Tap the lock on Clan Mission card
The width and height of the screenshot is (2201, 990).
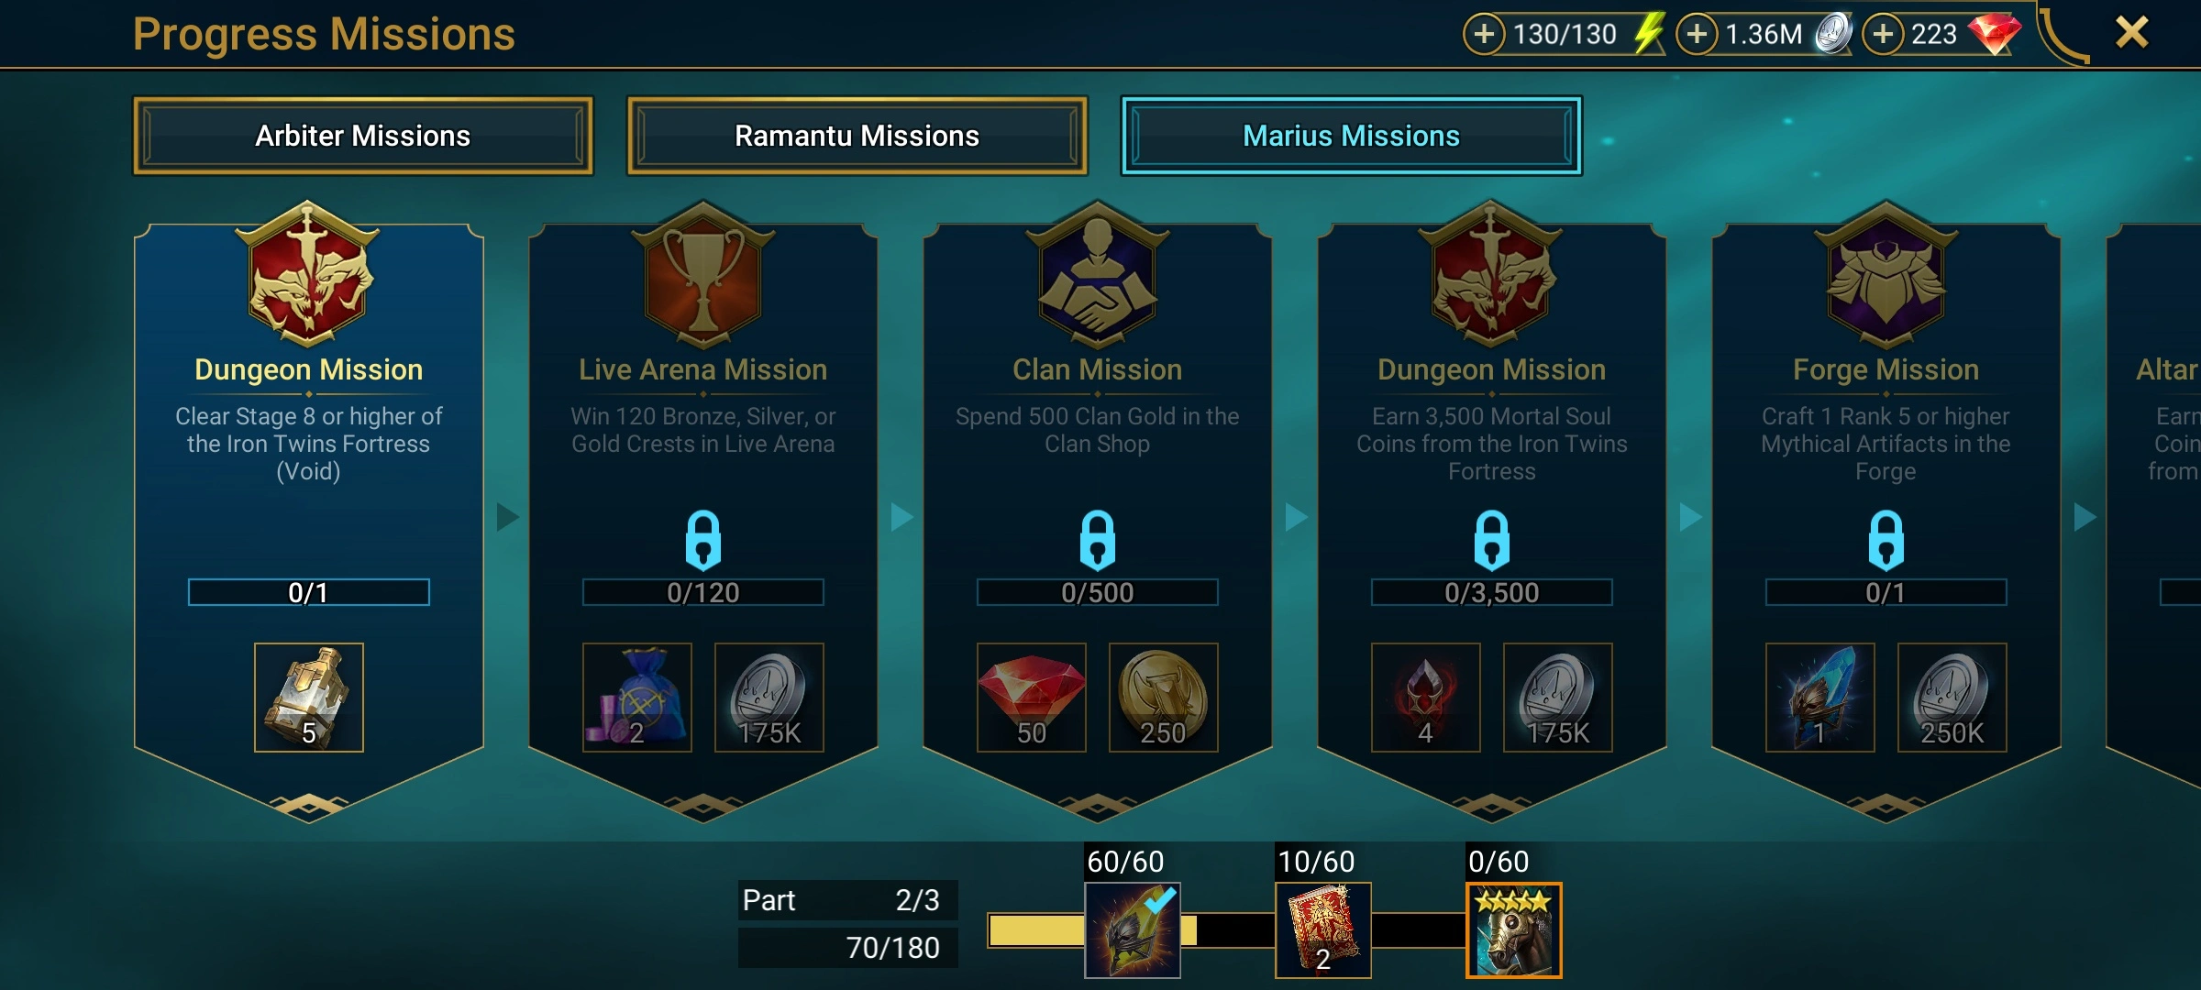coord(1098,540)
